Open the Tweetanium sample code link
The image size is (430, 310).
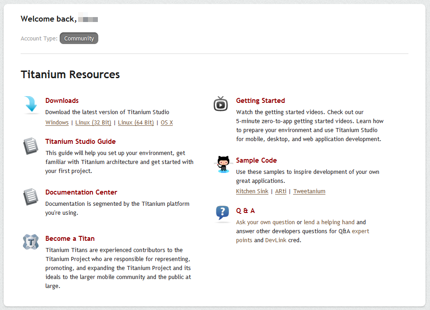pos(309,191)
